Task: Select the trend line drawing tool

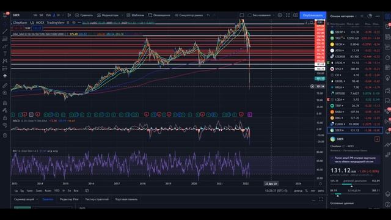Action: pyautogui.click(x=5, y=32)
